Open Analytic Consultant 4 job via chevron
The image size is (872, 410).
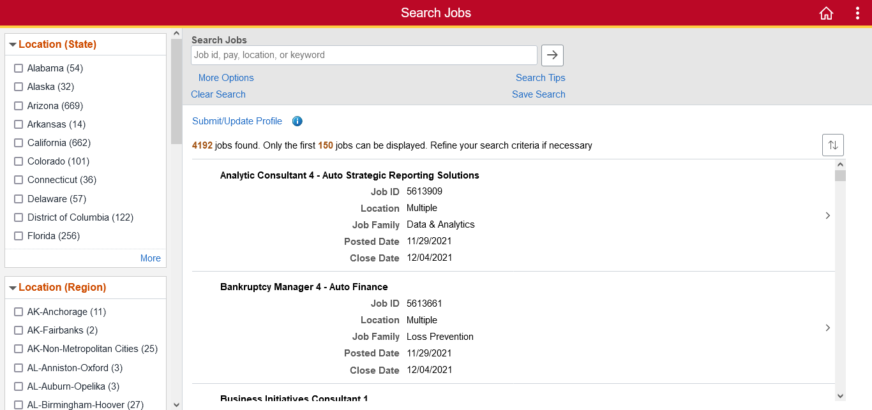827,216
